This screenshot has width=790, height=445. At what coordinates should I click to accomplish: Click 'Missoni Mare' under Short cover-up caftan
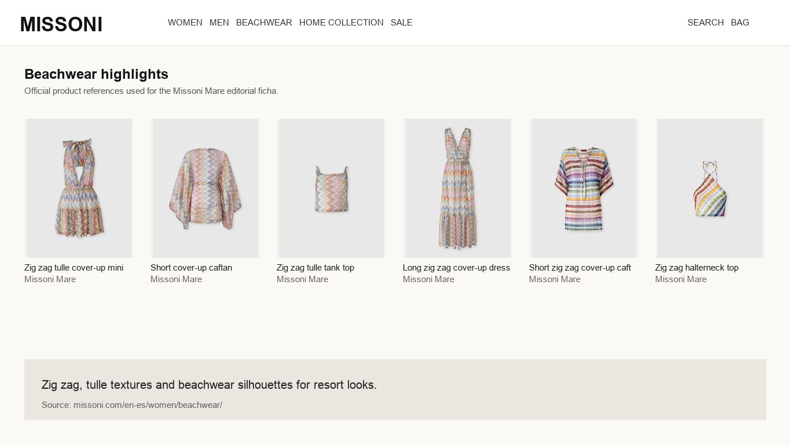pyautogui.click(x=177, y=279)
